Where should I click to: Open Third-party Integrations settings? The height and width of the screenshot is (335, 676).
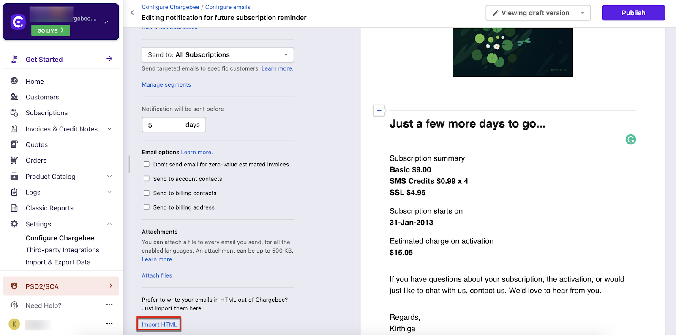[63, 250]
